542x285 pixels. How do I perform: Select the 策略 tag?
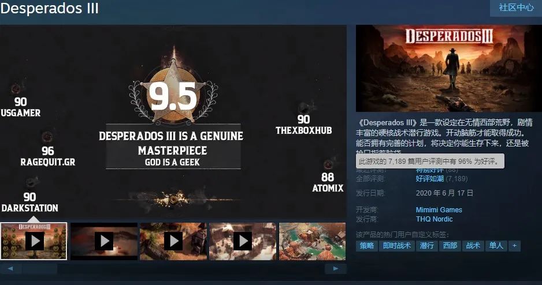pos(367,246)
